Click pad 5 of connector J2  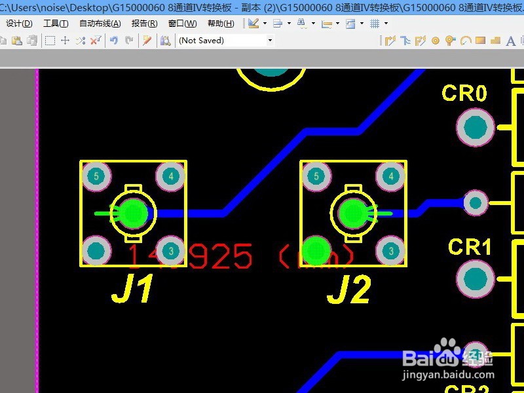(316, 176)
